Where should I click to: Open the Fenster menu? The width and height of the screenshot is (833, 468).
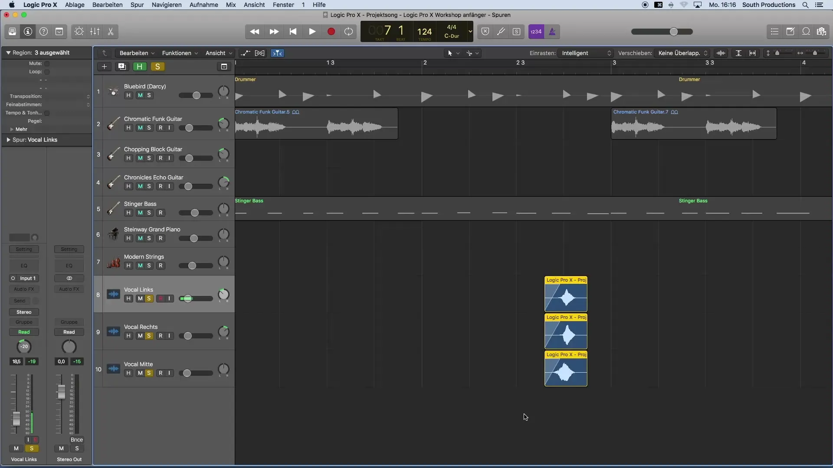(x=283, y=5)
